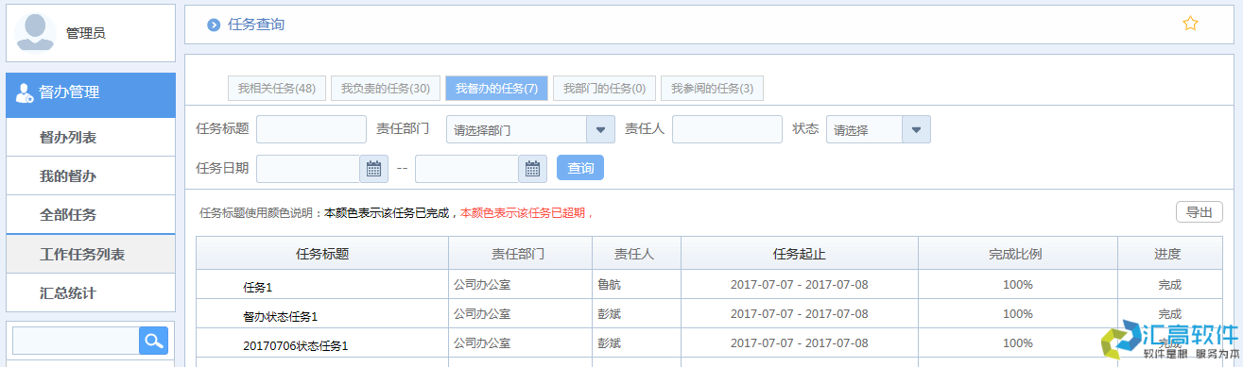
Task: Open the 我部门的任务(0) tab
Action: click(604, 89)
